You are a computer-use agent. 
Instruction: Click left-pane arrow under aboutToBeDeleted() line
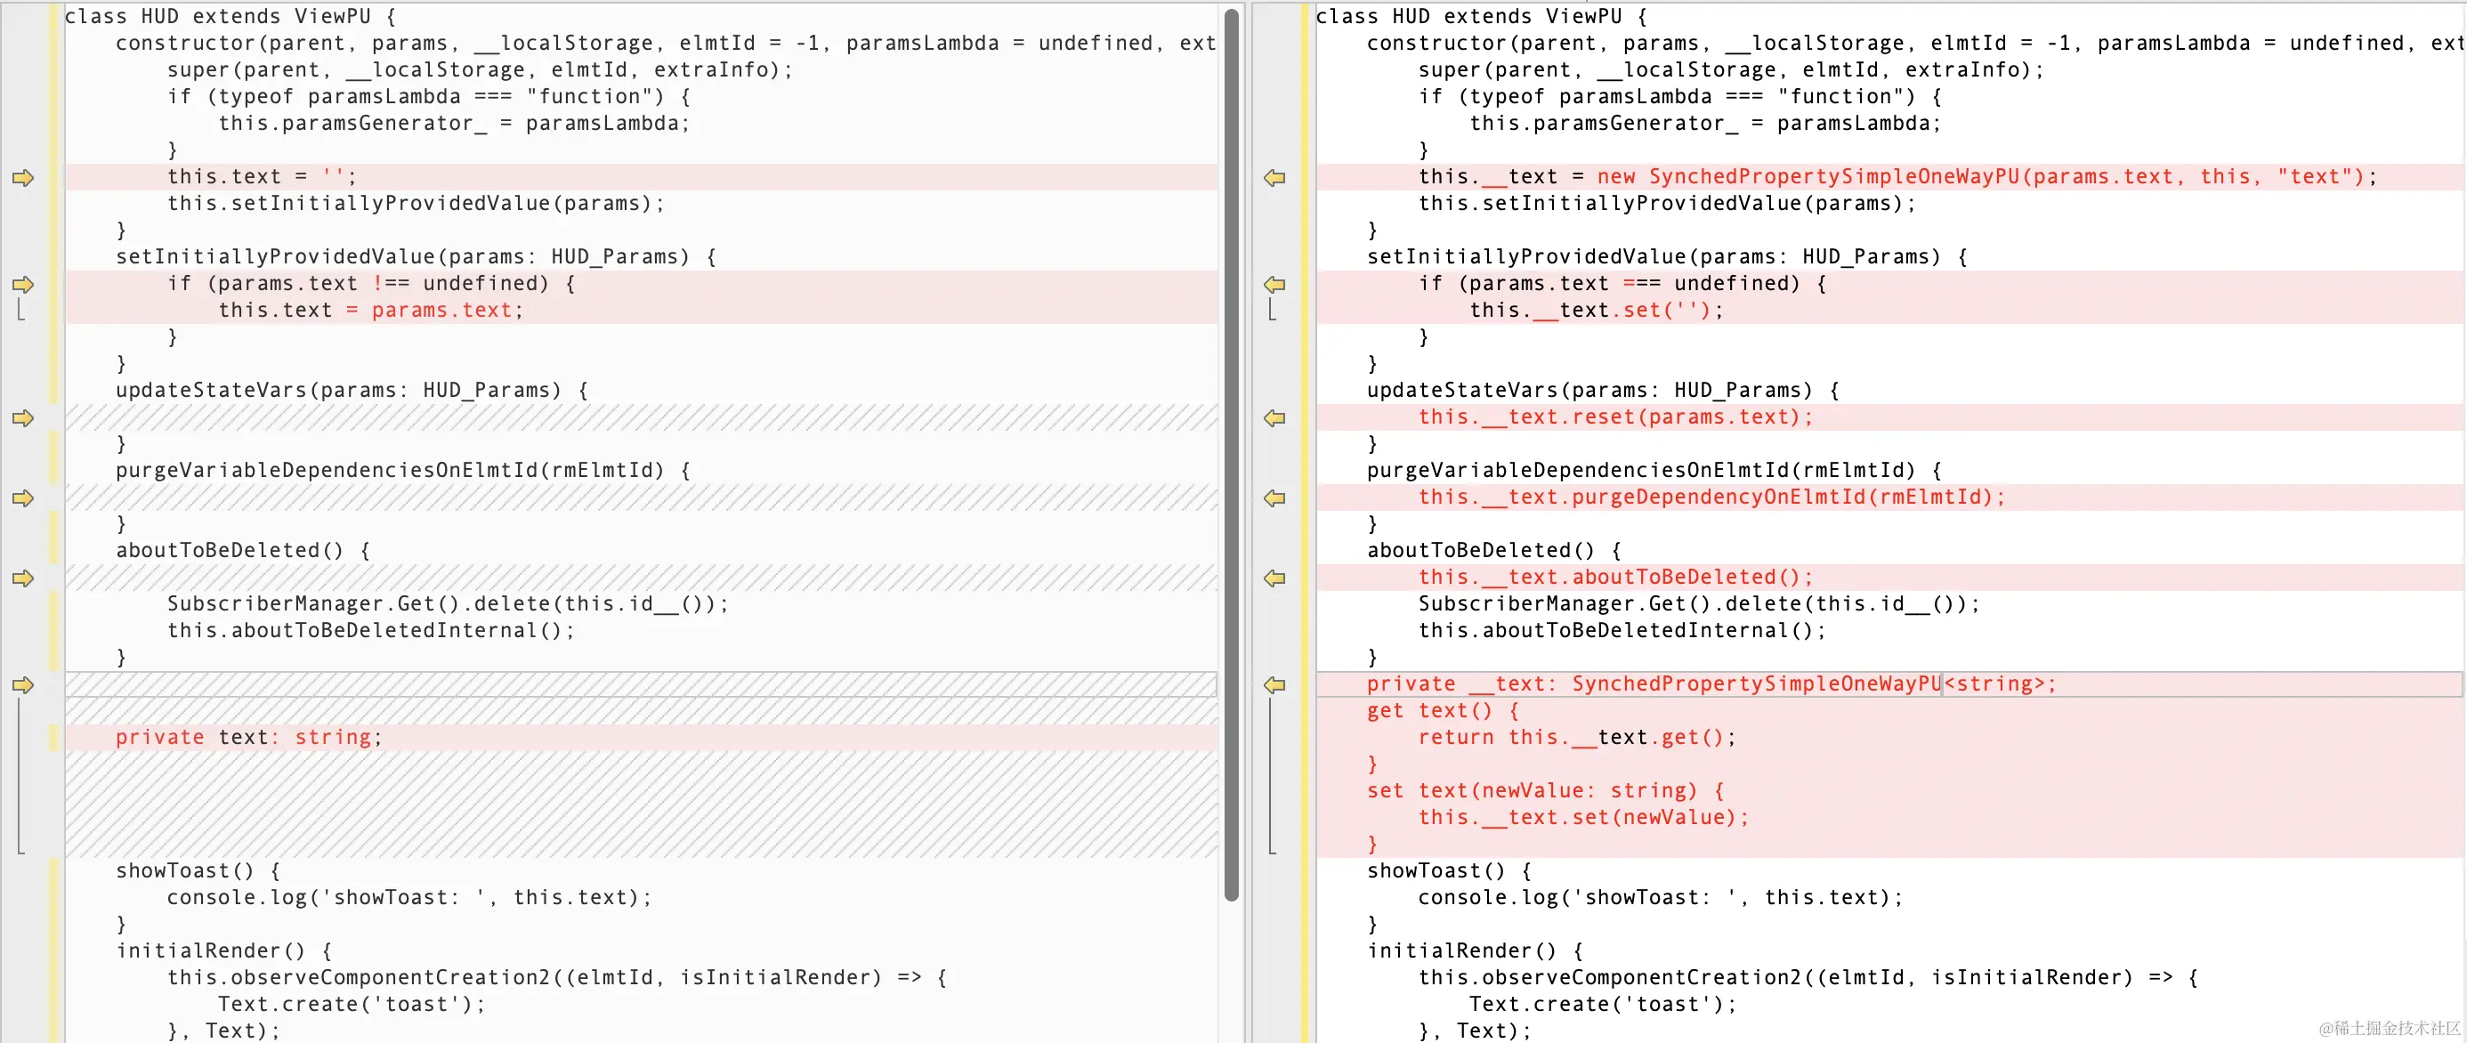23,578
